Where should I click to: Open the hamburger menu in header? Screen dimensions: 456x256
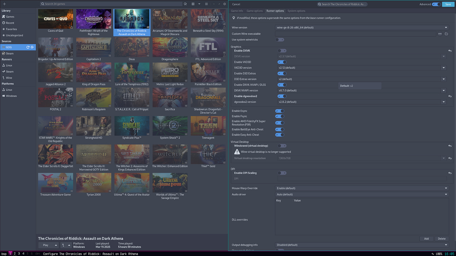[x=206, y=4]
